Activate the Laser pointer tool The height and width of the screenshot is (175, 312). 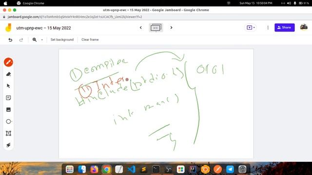8,145
